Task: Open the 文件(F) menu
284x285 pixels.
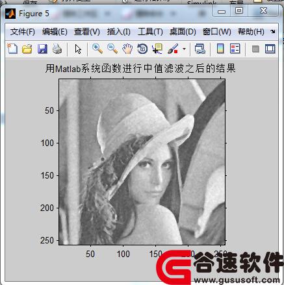Action: pos(23,32)
